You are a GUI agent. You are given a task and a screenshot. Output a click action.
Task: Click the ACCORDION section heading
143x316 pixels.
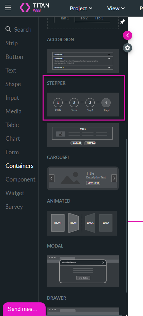point(60,39)
